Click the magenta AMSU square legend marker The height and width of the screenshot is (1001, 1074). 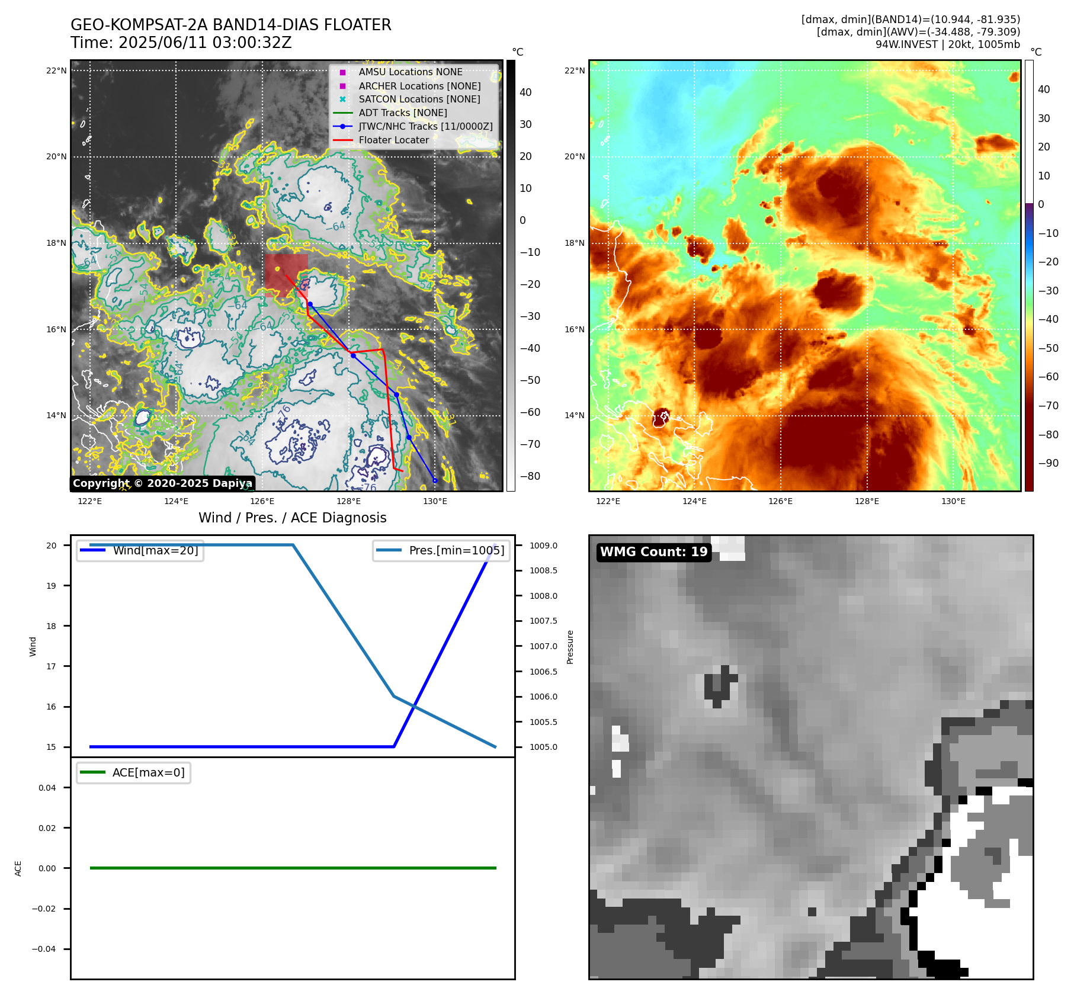(342, 72)
